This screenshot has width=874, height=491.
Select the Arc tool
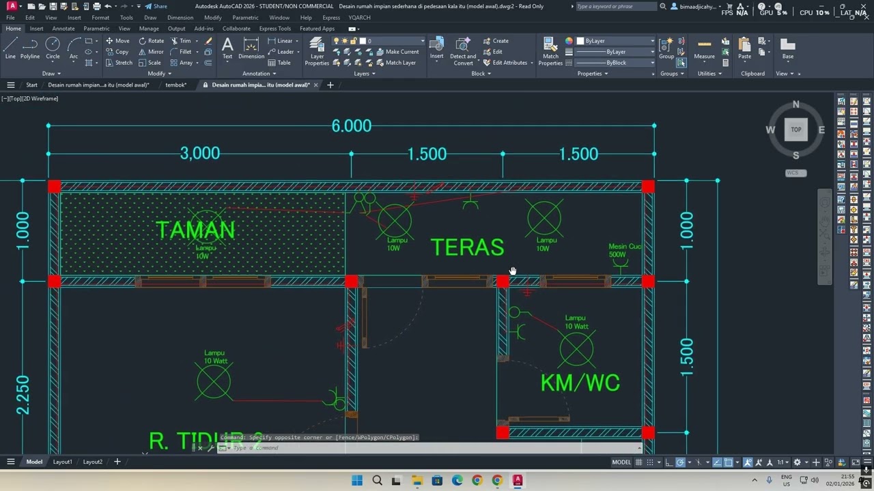[74, 48]
